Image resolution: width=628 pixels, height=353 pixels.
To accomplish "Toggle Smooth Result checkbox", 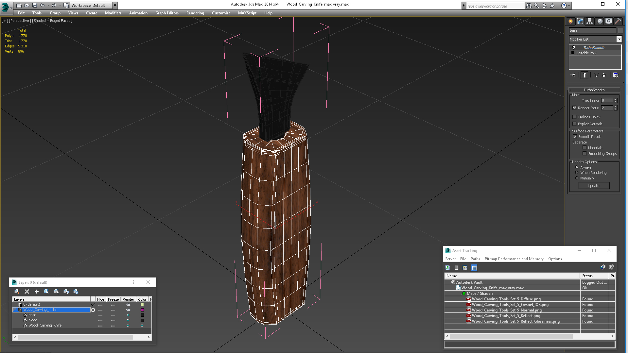I will point(575,137).
